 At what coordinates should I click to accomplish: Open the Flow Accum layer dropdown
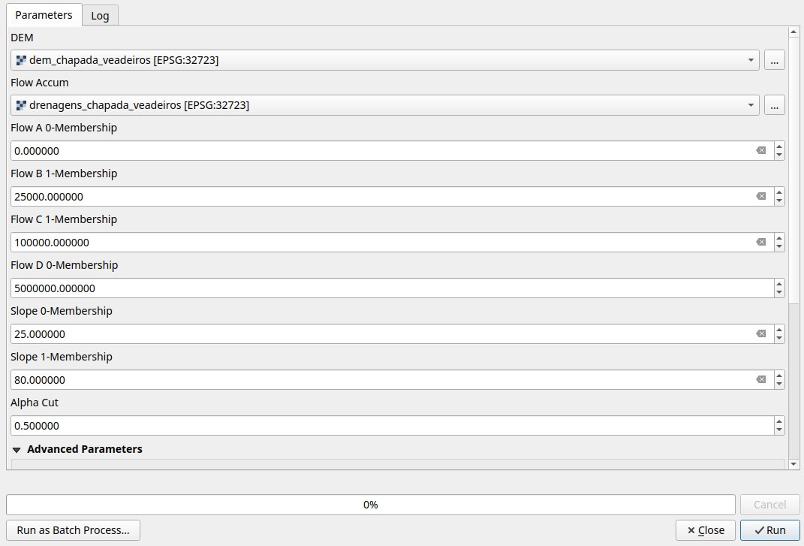[x=751, y=105]
